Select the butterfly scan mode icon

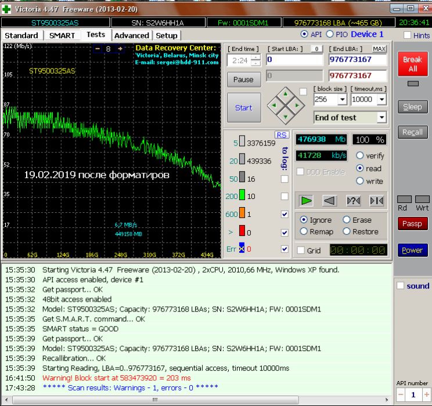click(376, 201)
